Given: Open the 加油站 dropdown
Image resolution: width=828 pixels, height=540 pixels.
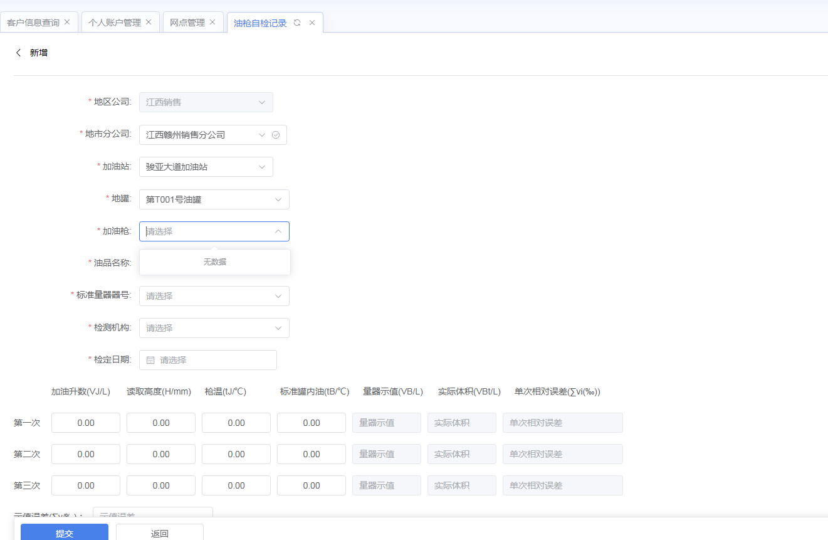Looking at the screenshot, I should click(206, 167).
